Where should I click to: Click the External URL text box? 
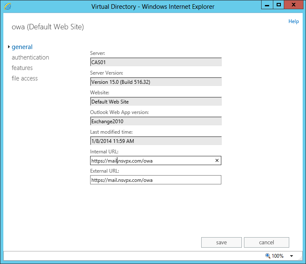156,180
